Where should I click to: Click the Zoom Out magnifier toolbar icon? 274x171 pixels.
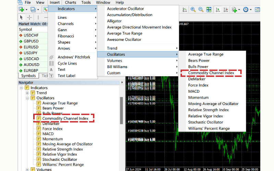click(x=201, y=10)
